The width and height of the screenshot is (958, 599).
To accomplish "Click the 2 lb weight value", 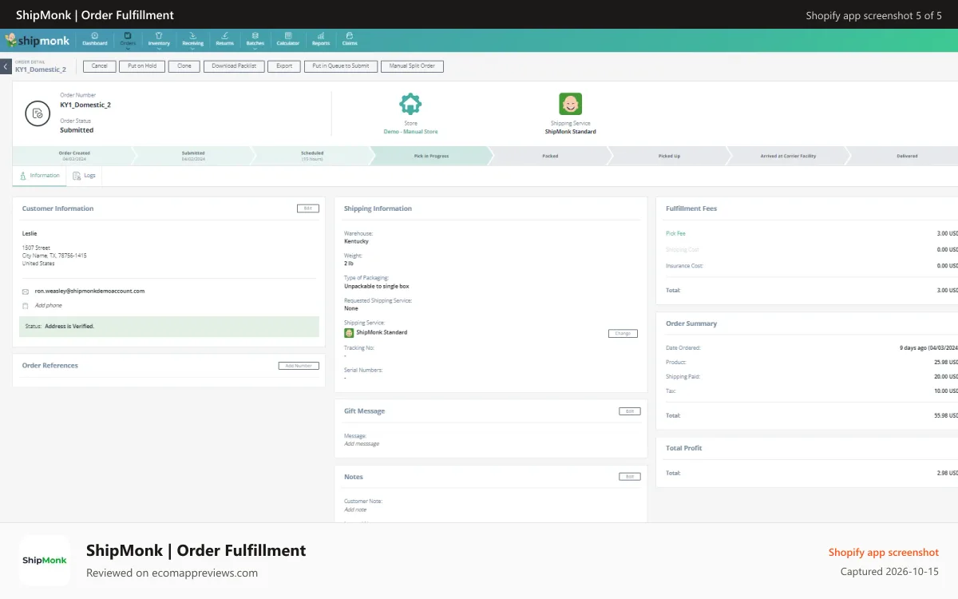I will (349, 264).
